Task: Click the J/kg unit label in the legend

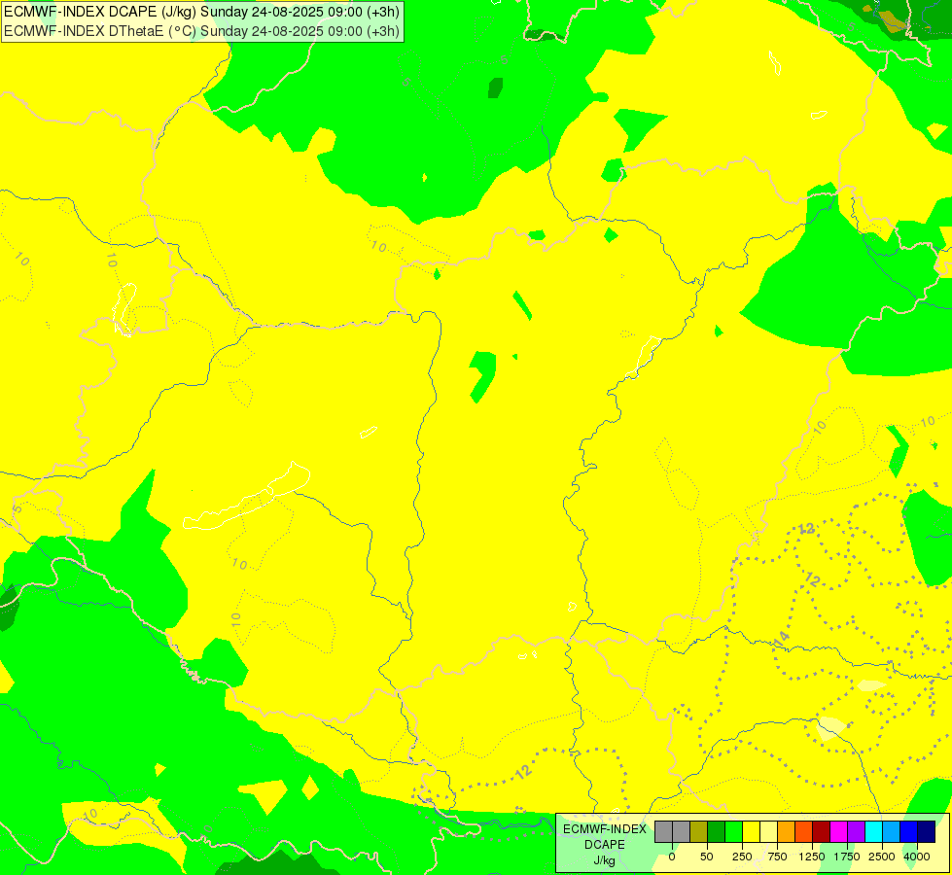Action: 605,861
